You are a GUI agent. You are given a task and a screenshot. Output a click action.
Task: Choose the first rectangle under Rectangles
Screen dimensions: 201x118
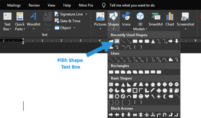111,72
